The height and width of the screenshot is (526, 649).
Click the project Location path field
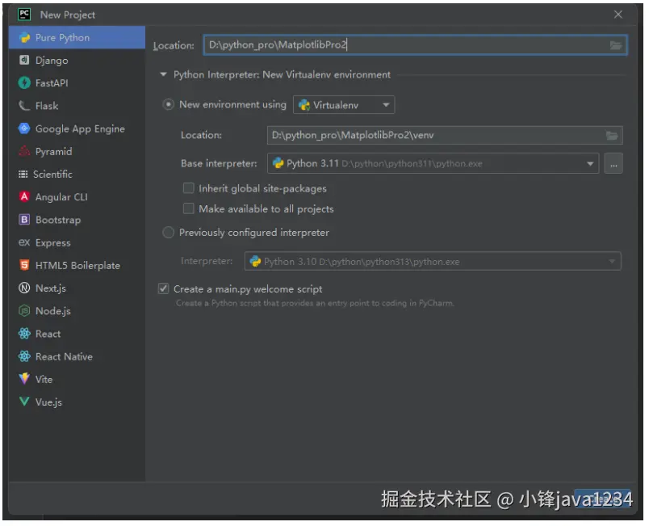(416, 45)
